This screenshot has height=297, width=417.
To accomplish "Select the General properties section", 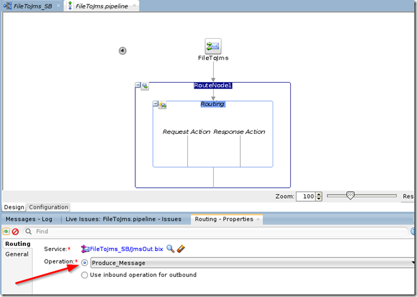I will coord(17,254).
